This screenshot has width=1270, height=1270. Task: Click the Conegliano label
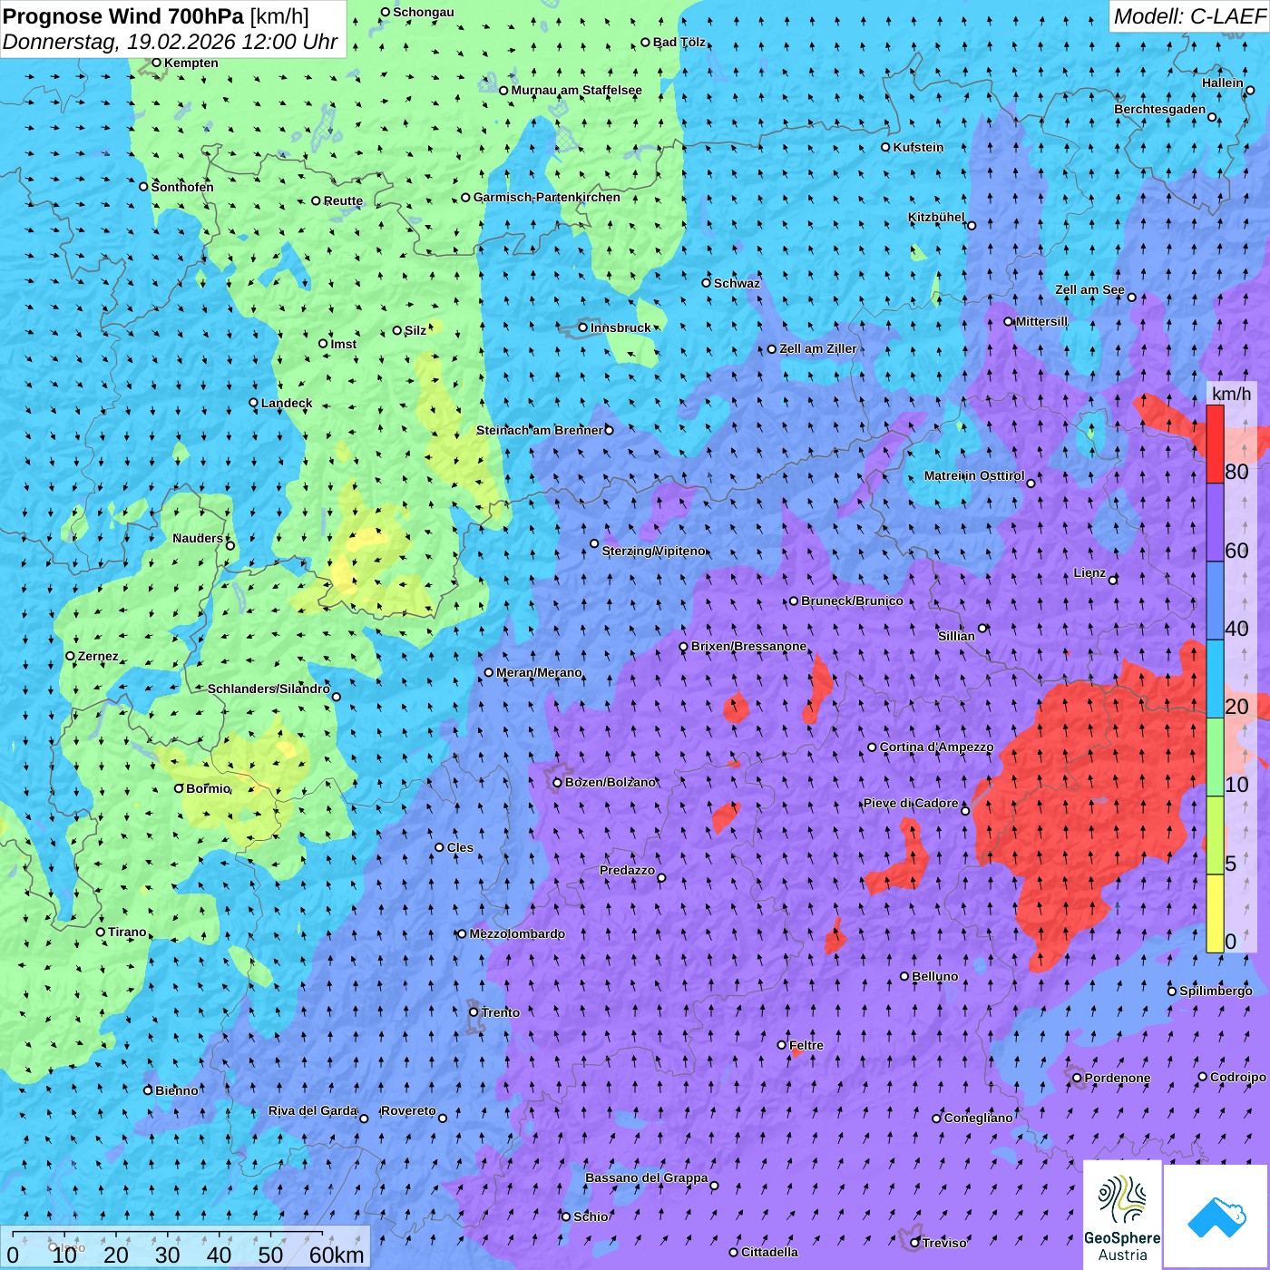point(978,1118)
